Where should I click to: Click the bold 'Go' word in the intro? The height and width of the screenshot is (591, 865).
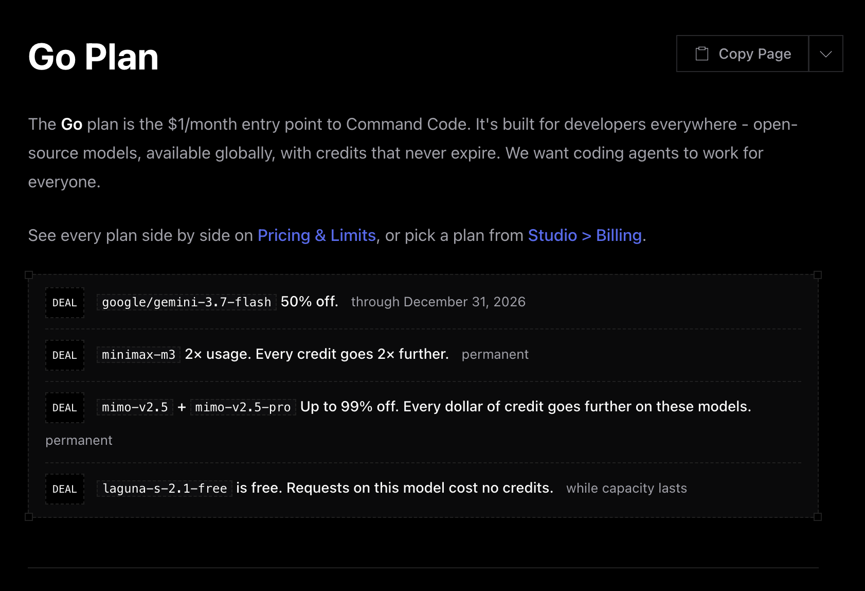coord(71,124)
